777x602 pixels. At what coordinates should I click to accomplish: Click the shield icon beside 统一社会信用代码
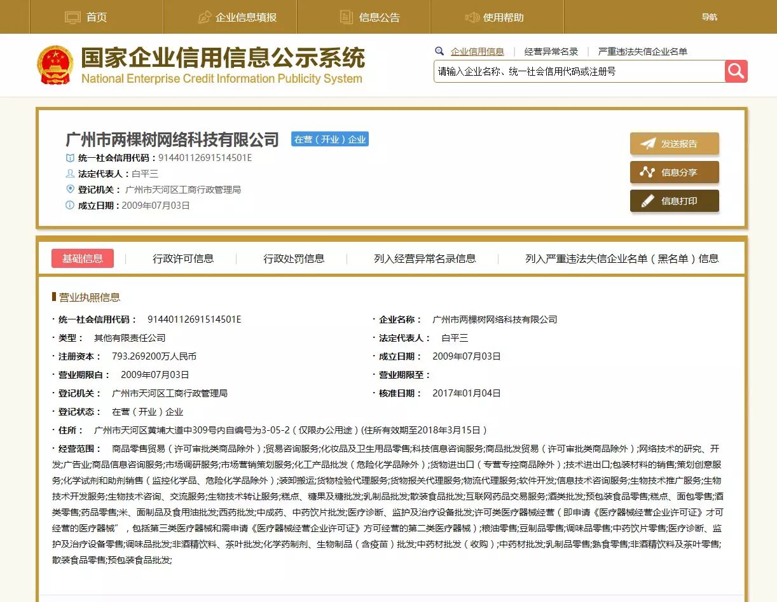(70, 158)
